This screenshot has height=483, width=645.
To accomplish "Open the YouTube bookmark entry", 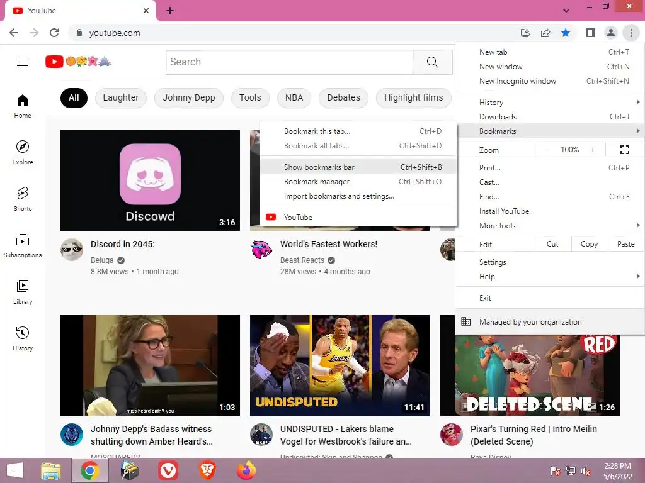I will point(358,217).
